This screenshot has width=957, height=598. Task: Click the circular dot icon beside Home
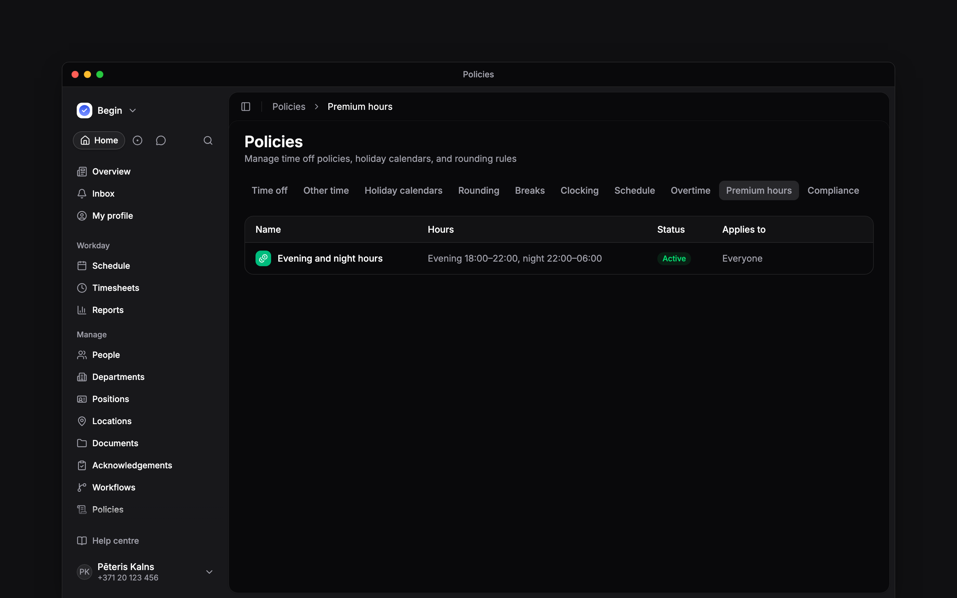tap(137, 140)
